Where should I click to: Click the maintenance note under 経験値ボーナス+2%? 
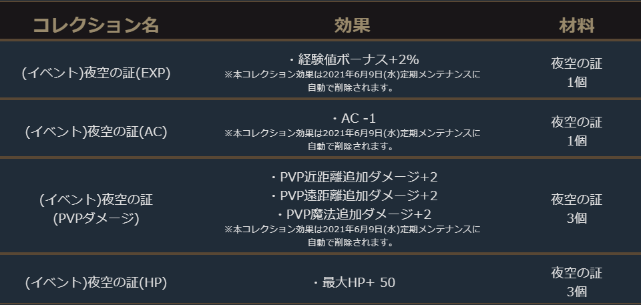coord(352,81)
